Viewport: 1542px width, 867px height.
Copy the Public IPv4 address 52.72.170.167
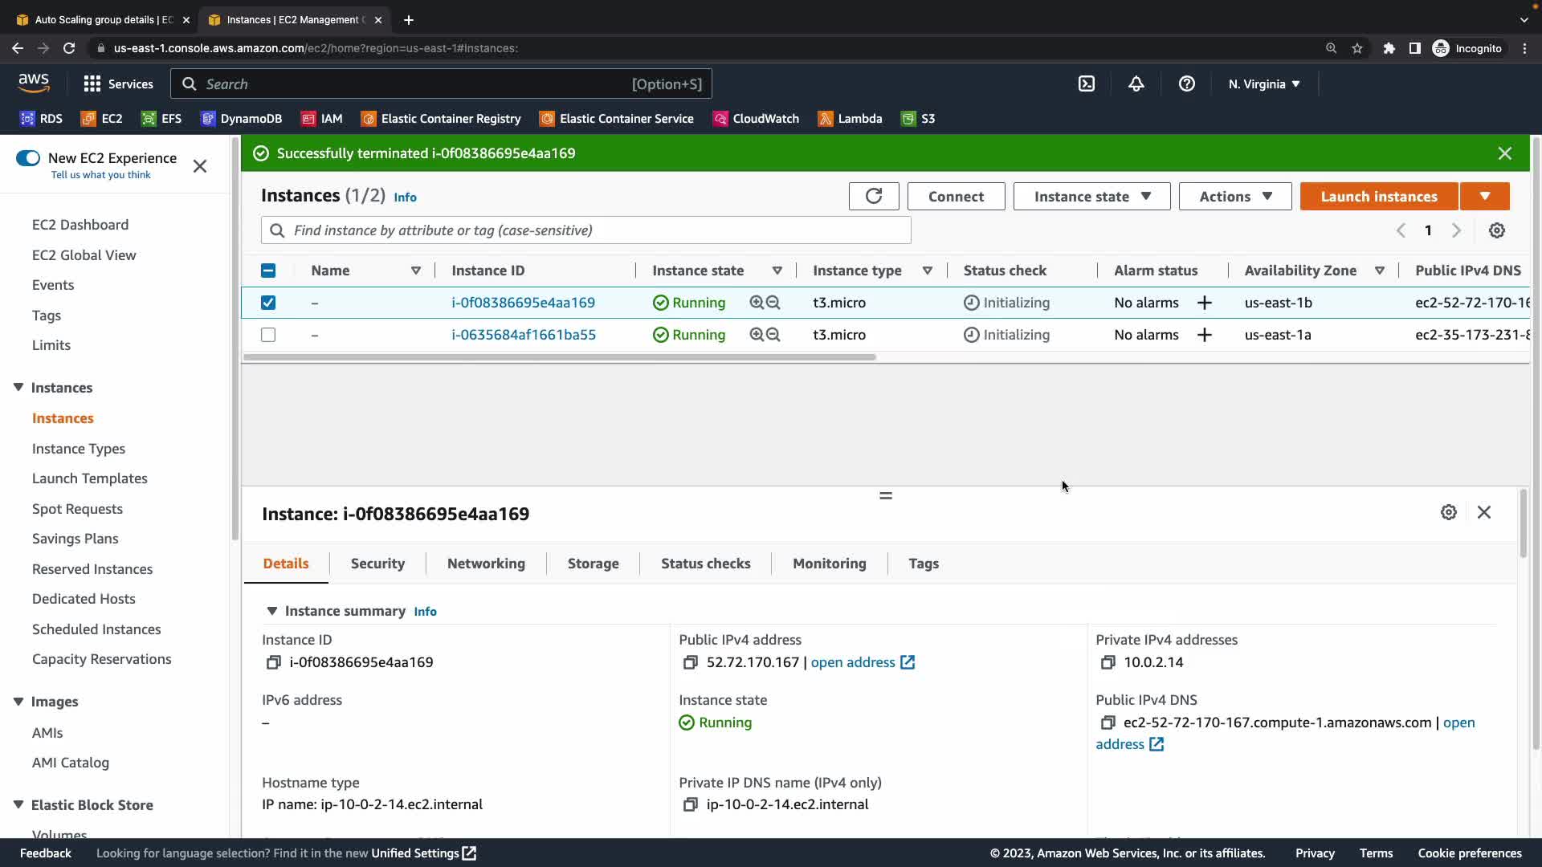(x=690, y=662)
